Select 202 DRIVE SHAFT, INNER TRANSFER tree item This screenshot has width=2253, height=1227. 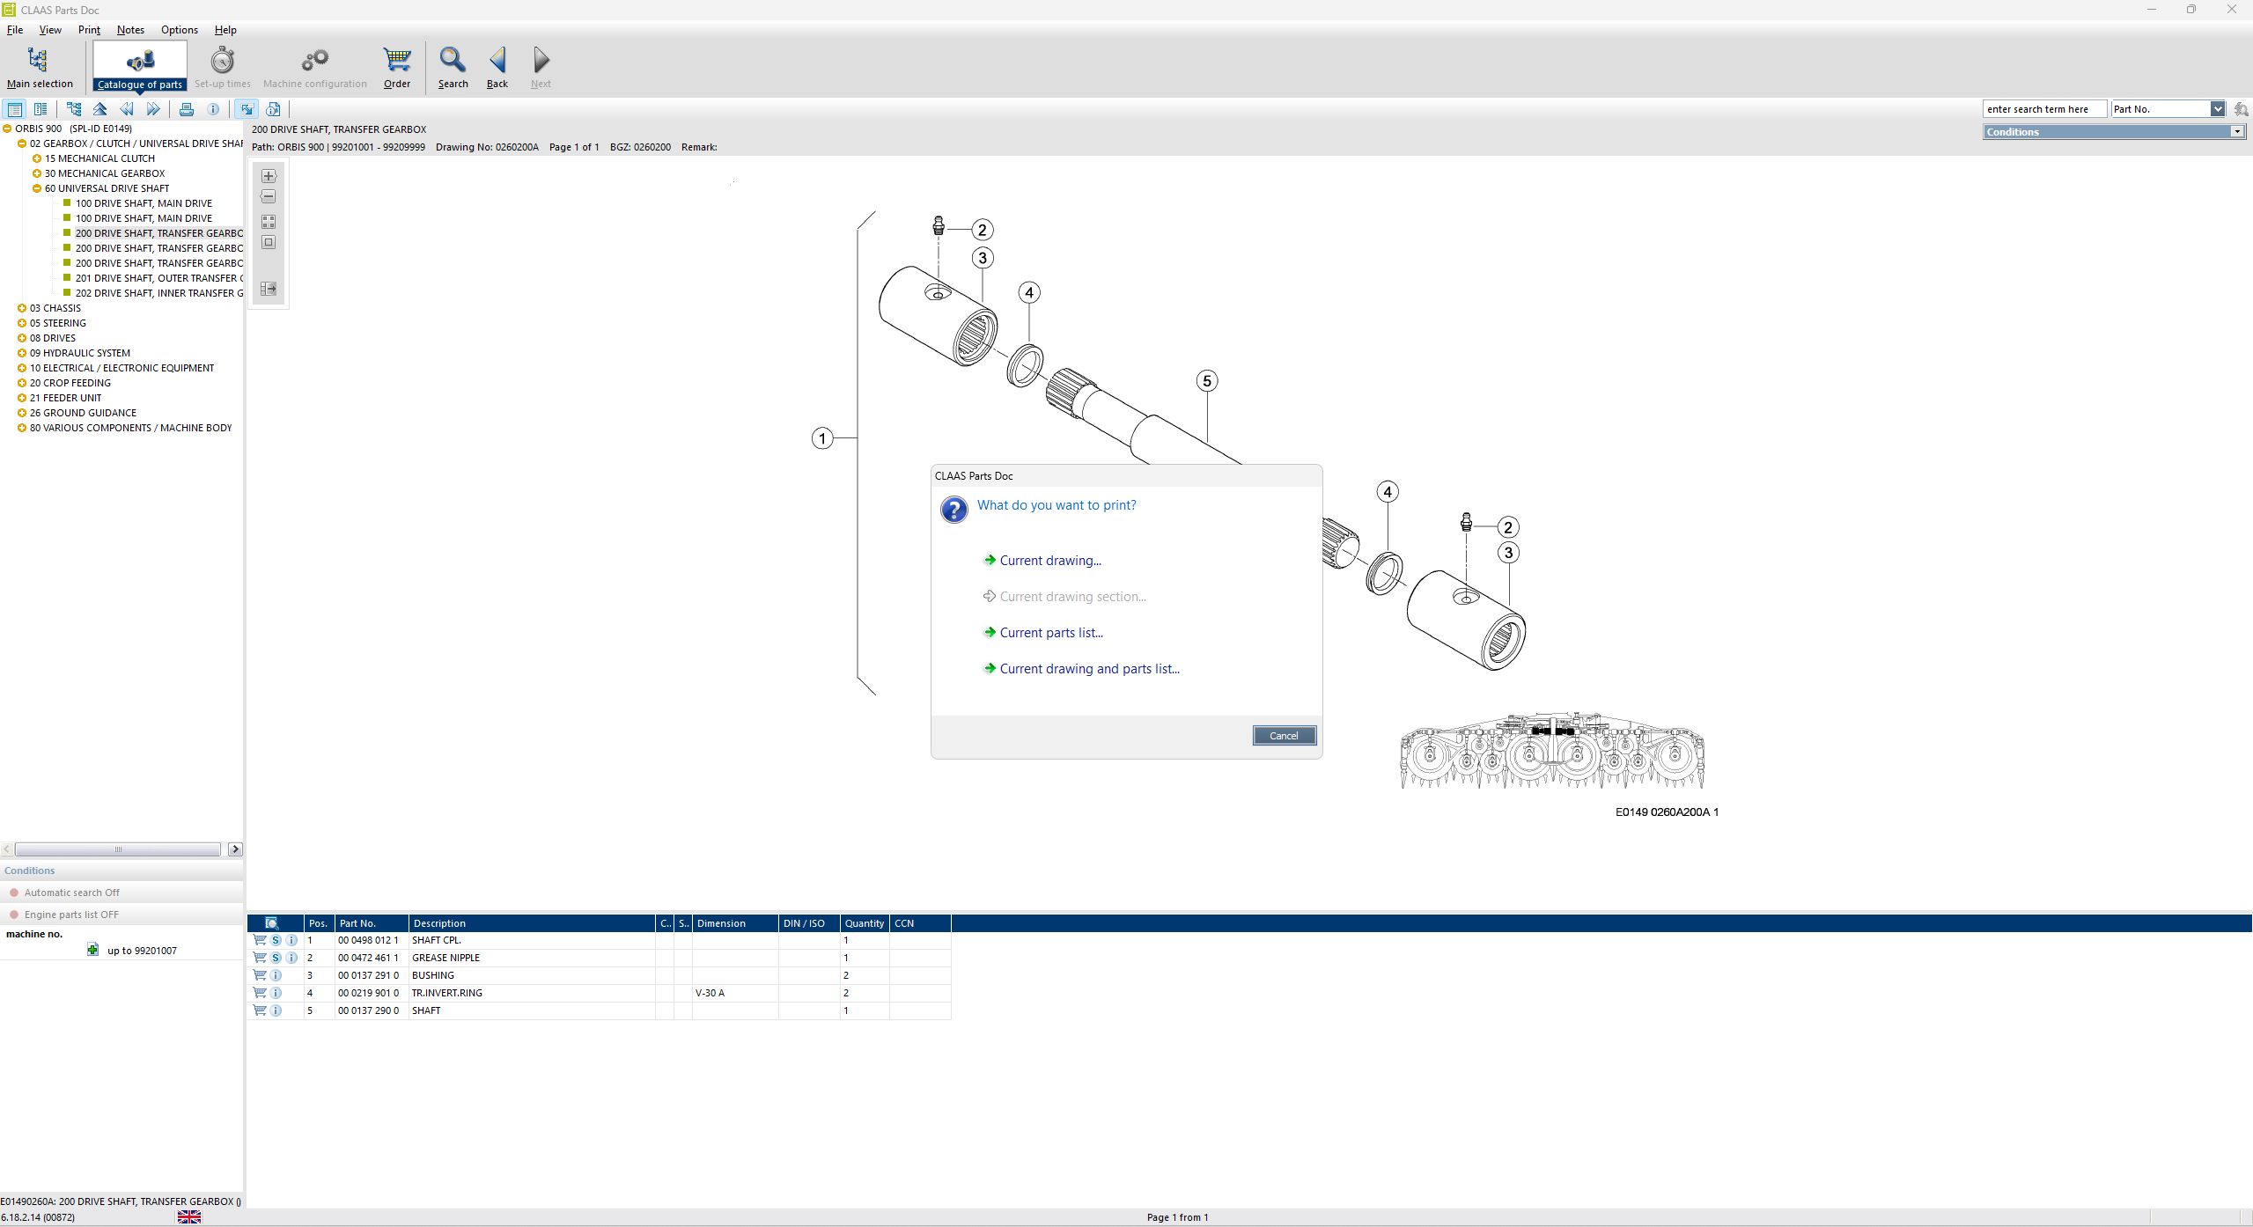tap(158, 293)
